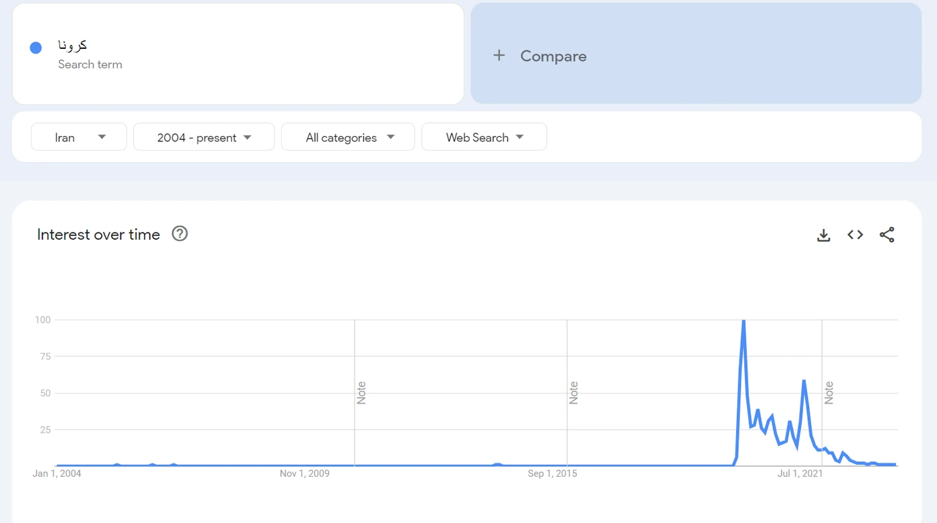Viewport: 937px width, 523px height.
Task: Click the 'Search term' label
Action: pos(90,64)
